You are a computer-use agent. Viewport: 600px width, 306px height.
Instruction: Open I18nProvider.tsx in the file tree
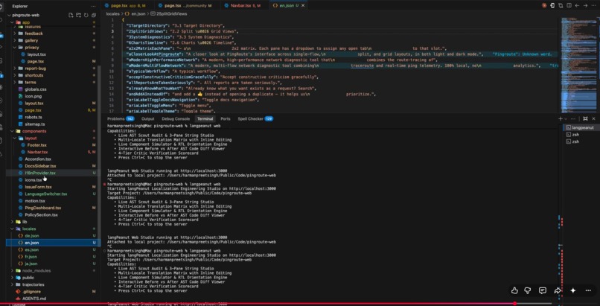(x=40, y=173)
